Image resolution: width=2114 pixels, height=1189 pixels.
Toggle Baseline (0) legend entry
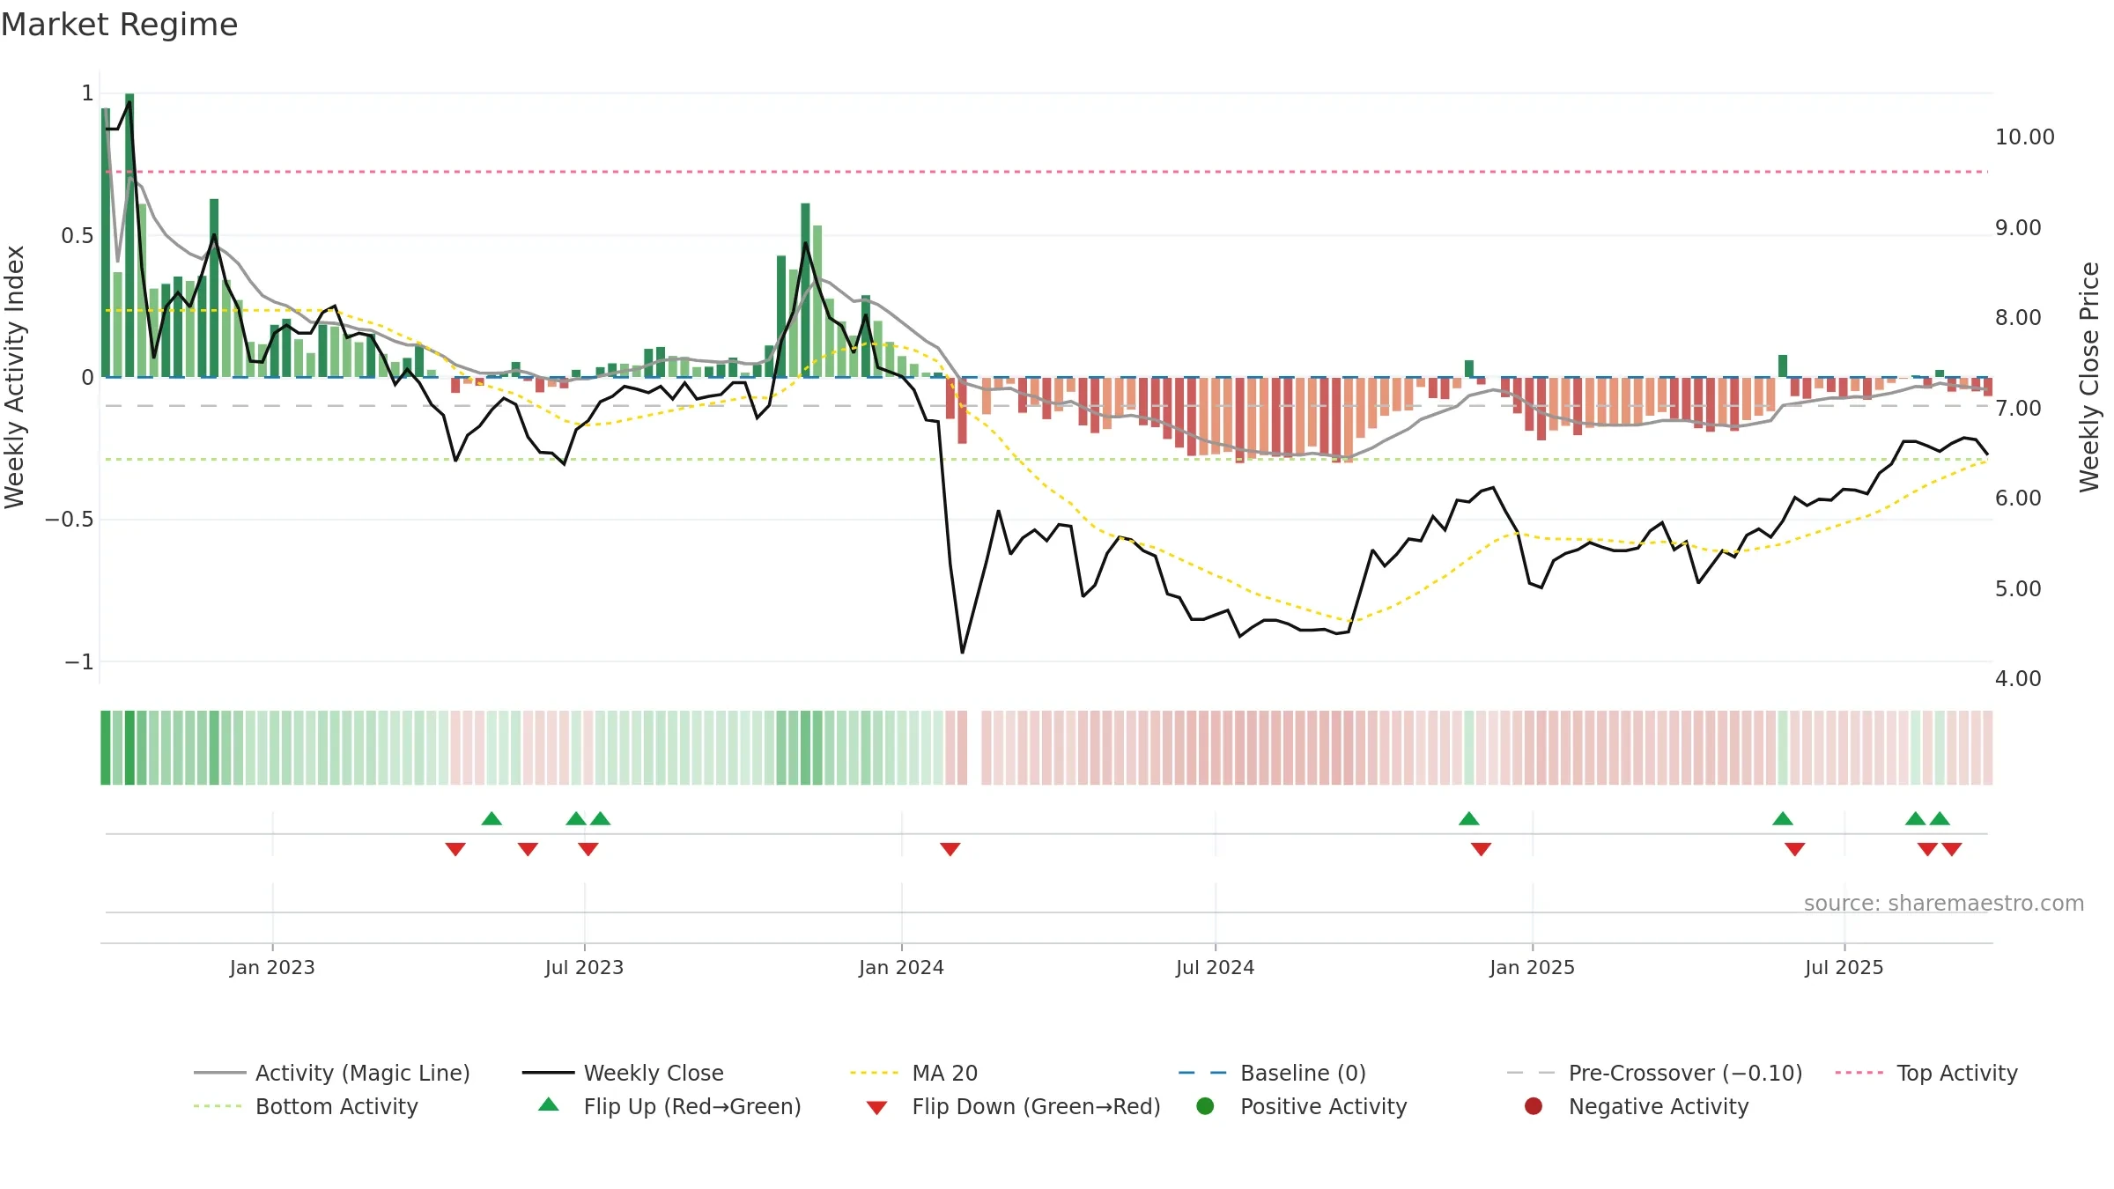click(1272, 1073)
